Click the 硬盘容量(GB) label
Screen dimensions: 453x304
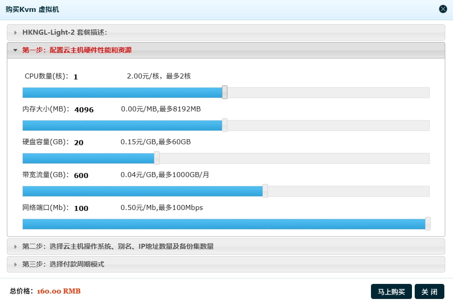click(46, 142)
